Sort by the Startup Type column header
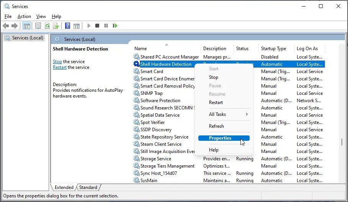This screenshot has height=202, width=348. 276,48
